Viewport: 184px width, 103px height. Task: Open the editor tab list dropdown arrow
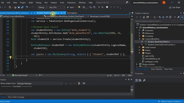coord(130,13)
